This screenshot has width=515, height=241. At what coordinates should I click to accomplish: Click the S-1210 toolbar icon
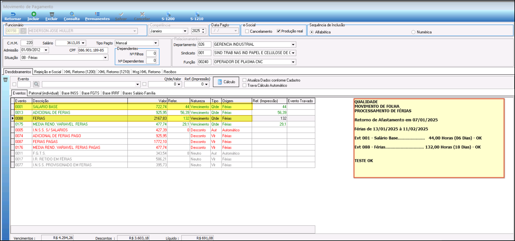(197, 14)
